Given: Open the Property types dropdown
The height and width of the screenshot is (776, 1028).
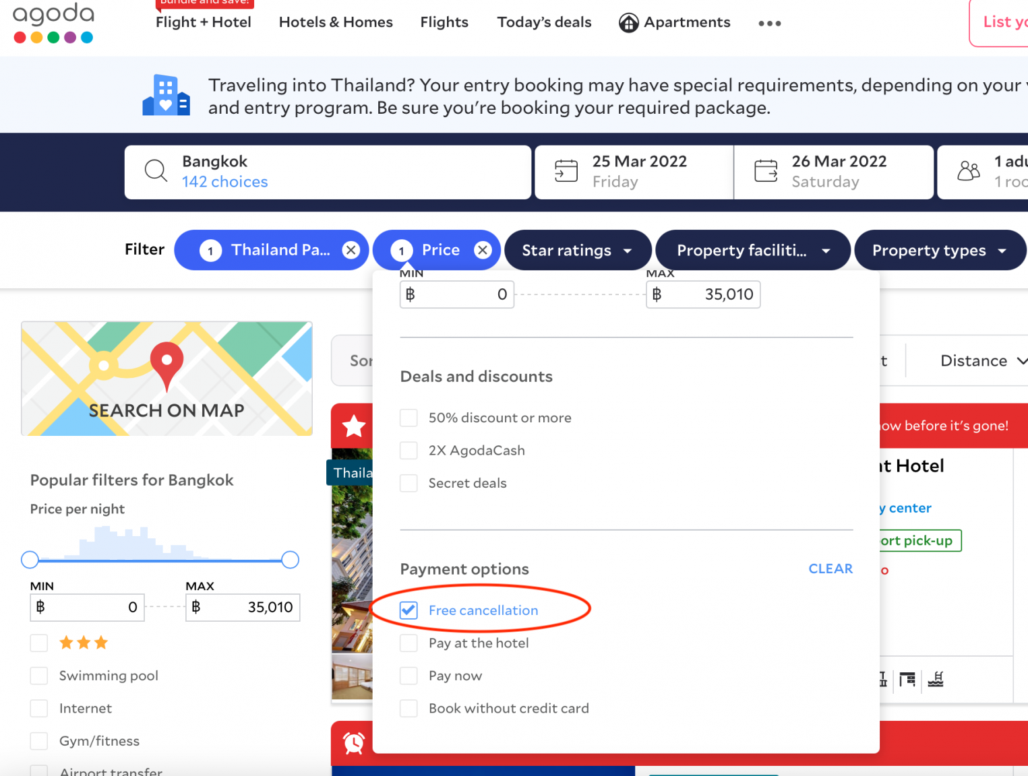Looking at the screenshot, I should coord(940,251).
